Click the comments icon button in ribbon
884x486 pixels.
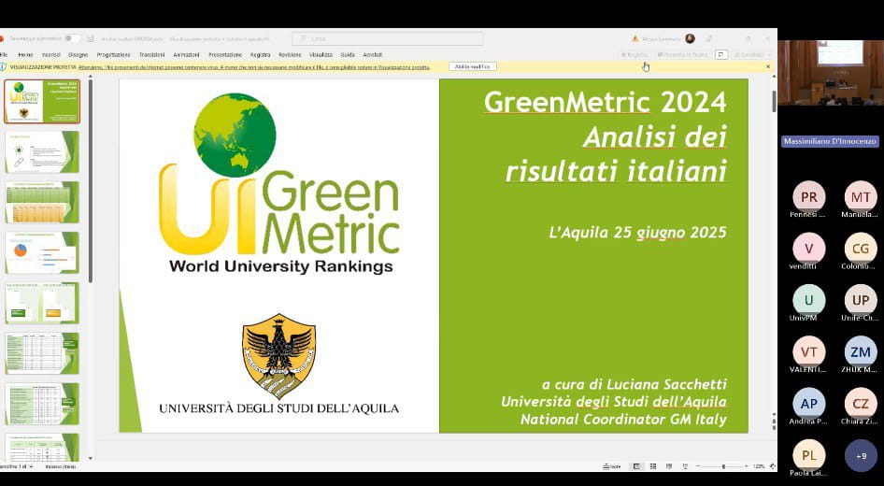tap(720, 55)
